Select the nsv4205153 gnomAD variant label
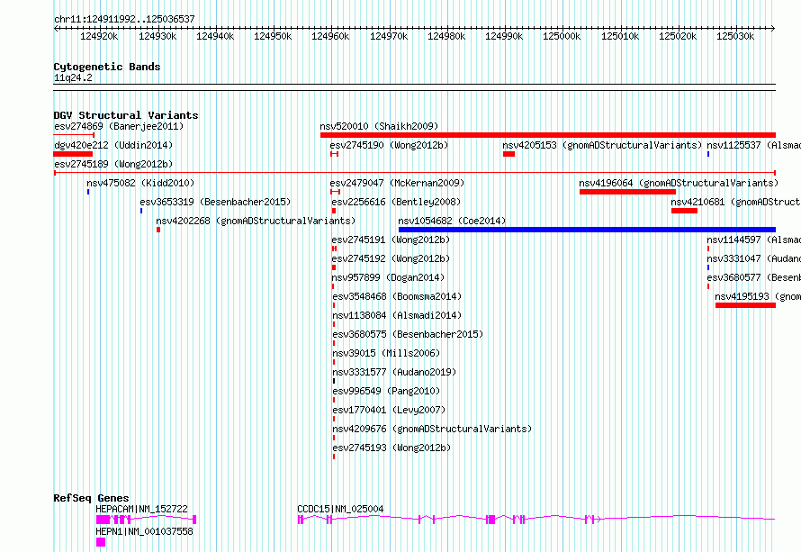Viewport: 801px width, 552px height. pos(602,145)
